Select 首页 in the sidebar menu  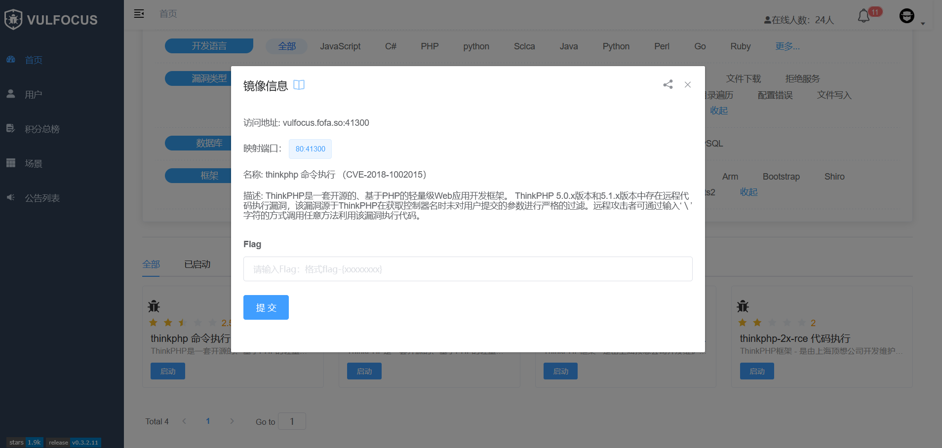click(x=34, y=59)
